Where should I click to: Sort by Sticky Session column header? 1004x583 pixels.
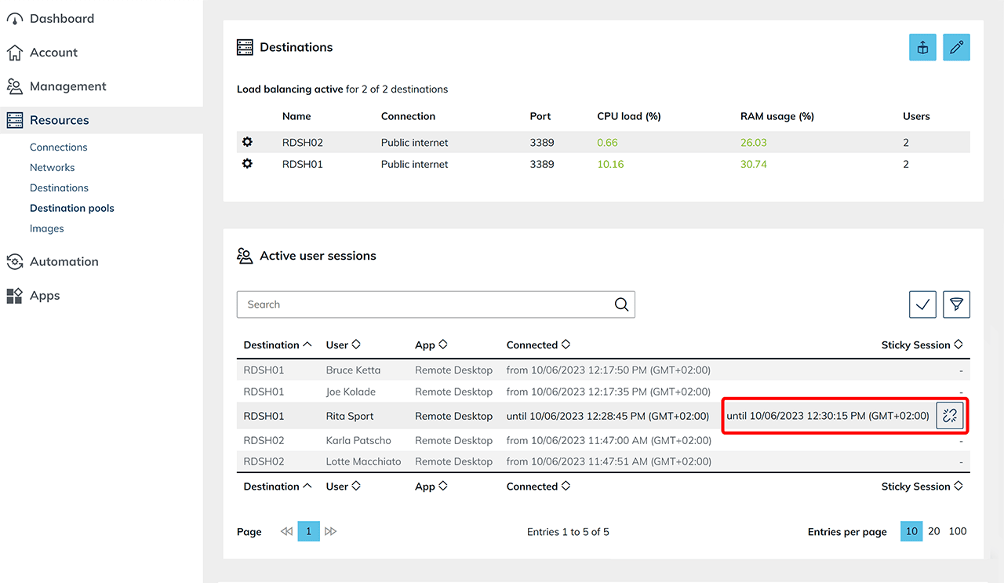922,344
